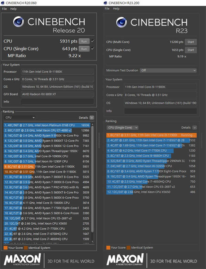This screenshot has height=269, width=206.
Task: Start the R23 CPU (Multi Core) test
Action: (191, 42)
